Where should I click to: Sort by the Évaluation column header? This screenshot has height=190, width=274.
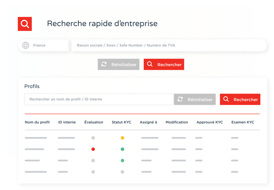(x=94, y=122)
